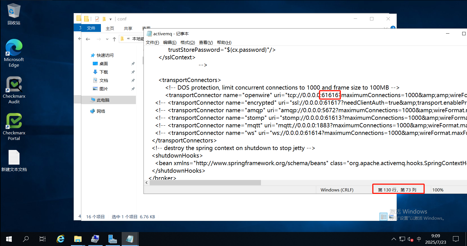Image resolution: width=467 pixels, height=246 pixels.
Task: Open the 文件(F) menu in Notepad
Action: (x=152, y=43)
